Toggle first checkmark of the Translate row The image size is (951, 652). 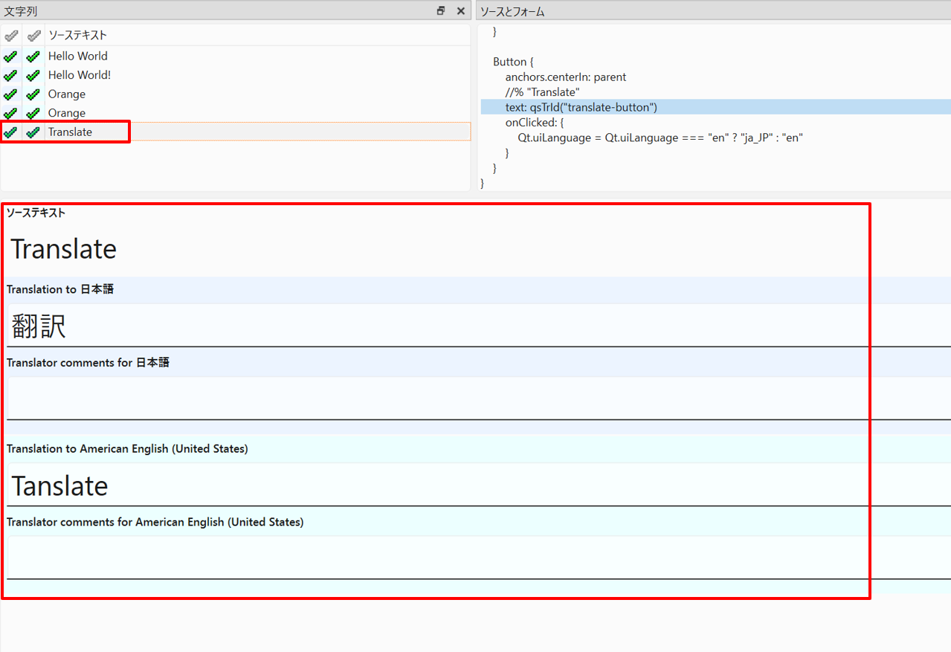(x=10, y=132)
